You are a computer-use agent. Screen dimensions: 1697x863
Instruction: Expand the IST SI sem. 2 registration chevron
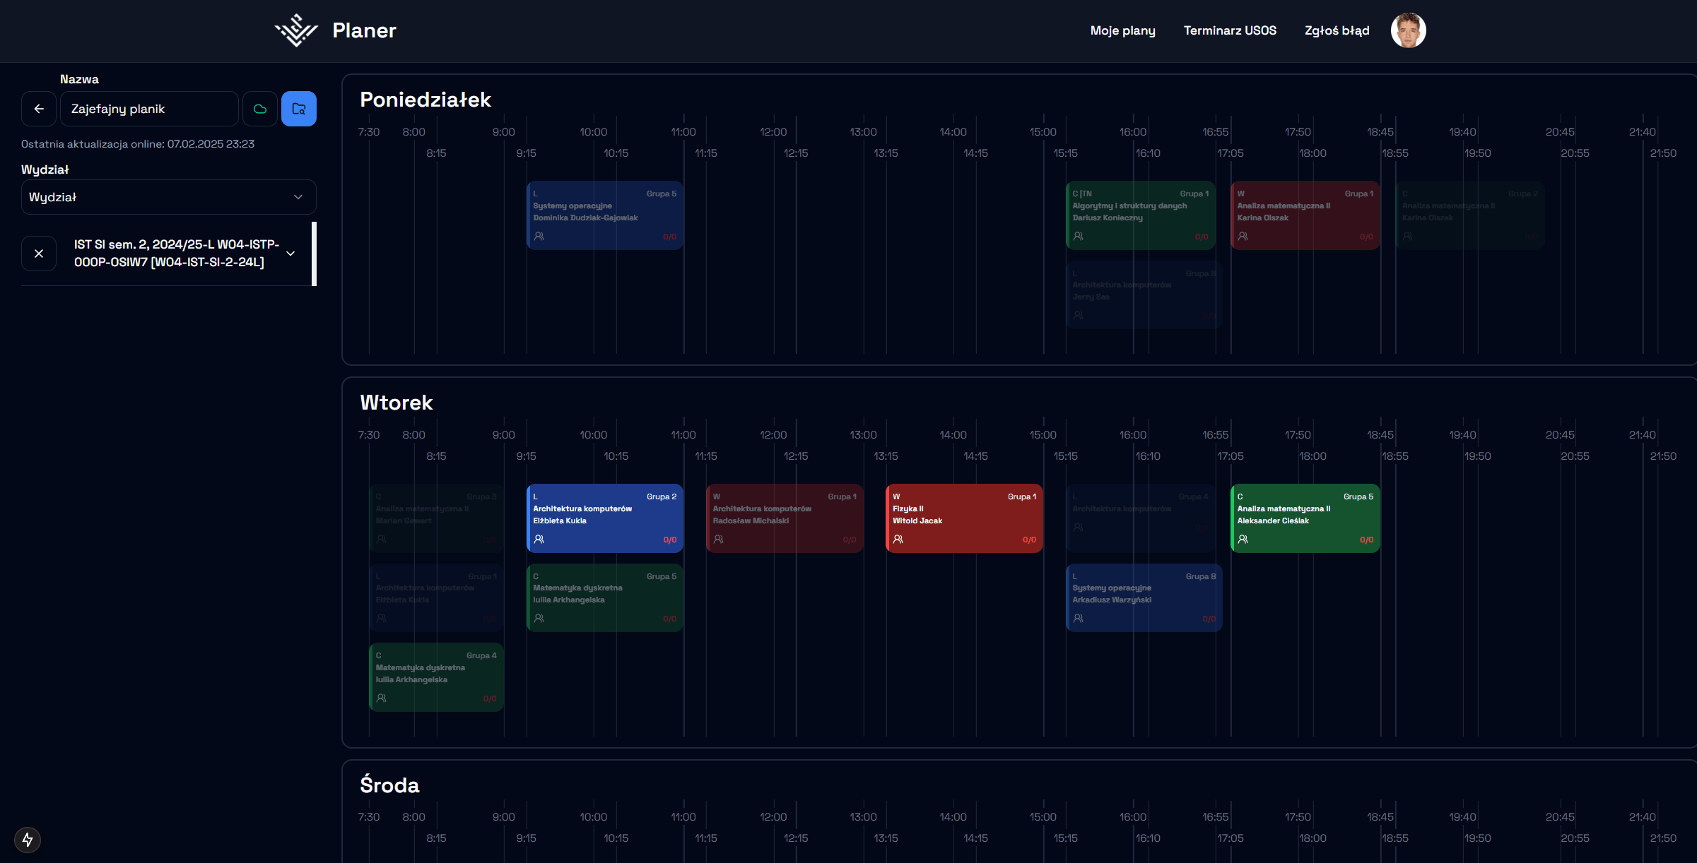[x=290, y=254]
